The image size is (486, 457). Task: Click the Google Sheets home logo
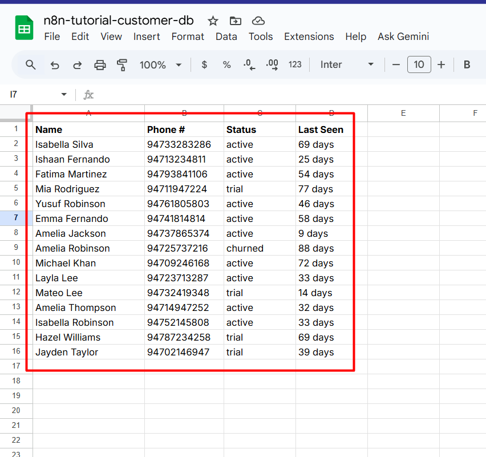coord(25,28)
